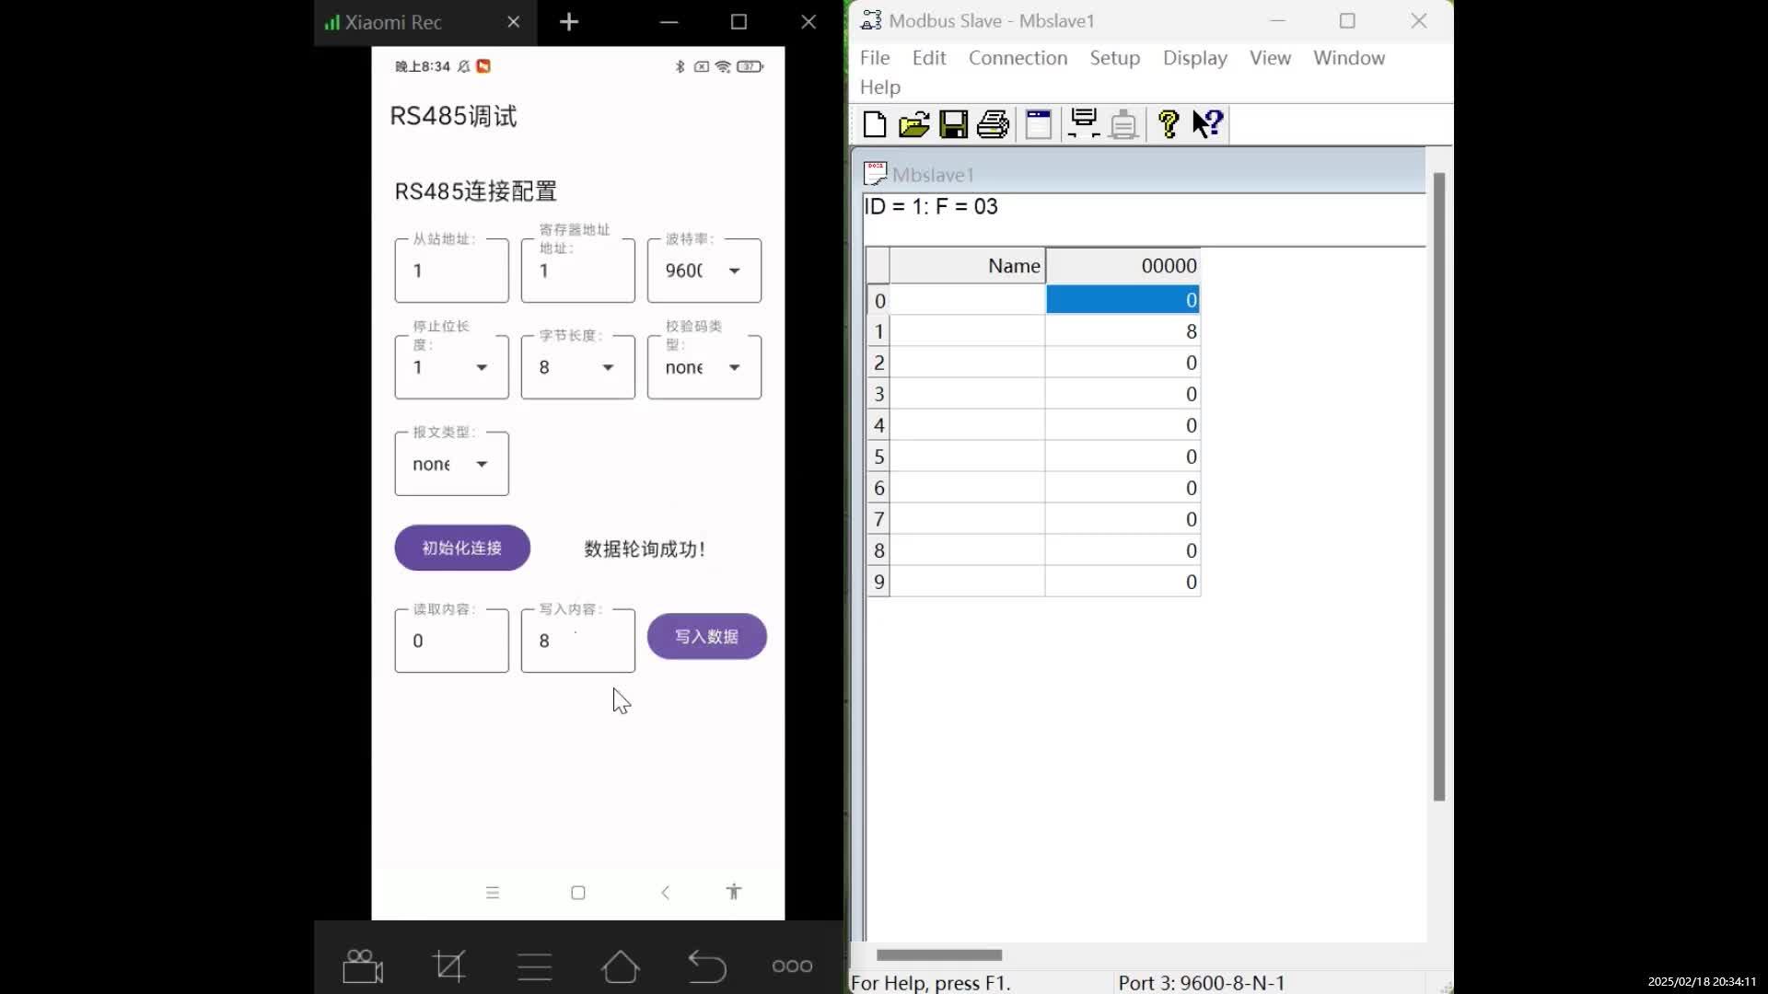This screenshot has height=994, width=1768.
Task: Open the Connection menu
Action: [1018, 57]
